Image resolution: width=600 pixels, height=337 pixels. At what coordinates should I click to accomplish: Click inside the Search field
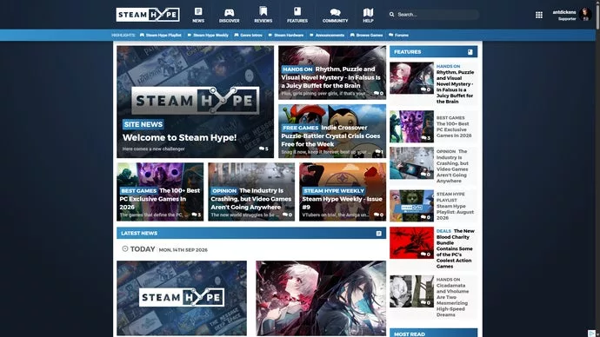coord(437,15)
